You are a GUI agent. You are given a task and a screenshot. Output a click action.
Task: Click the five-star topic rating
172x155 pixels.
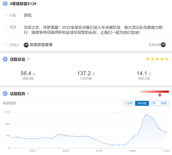tap(157, 59)
